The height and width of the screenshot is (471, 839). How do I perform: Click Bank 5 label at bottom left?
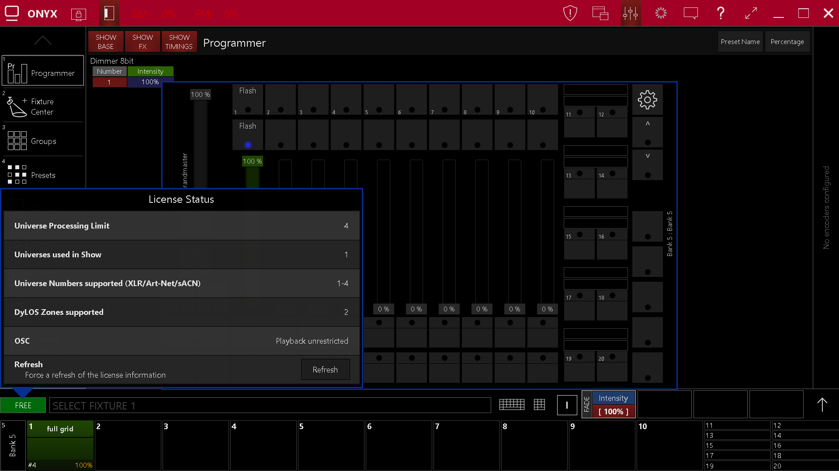click(13, 445)
